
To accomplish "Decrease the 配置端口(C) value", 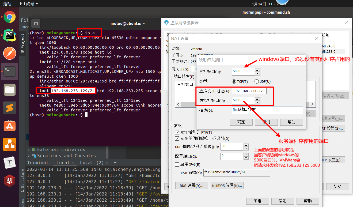I will pos(246,157).
